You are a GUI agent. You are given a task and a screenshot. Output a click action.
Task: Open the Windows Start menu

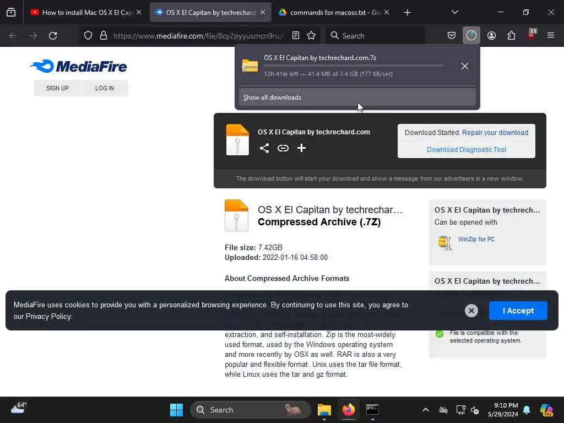176,410
